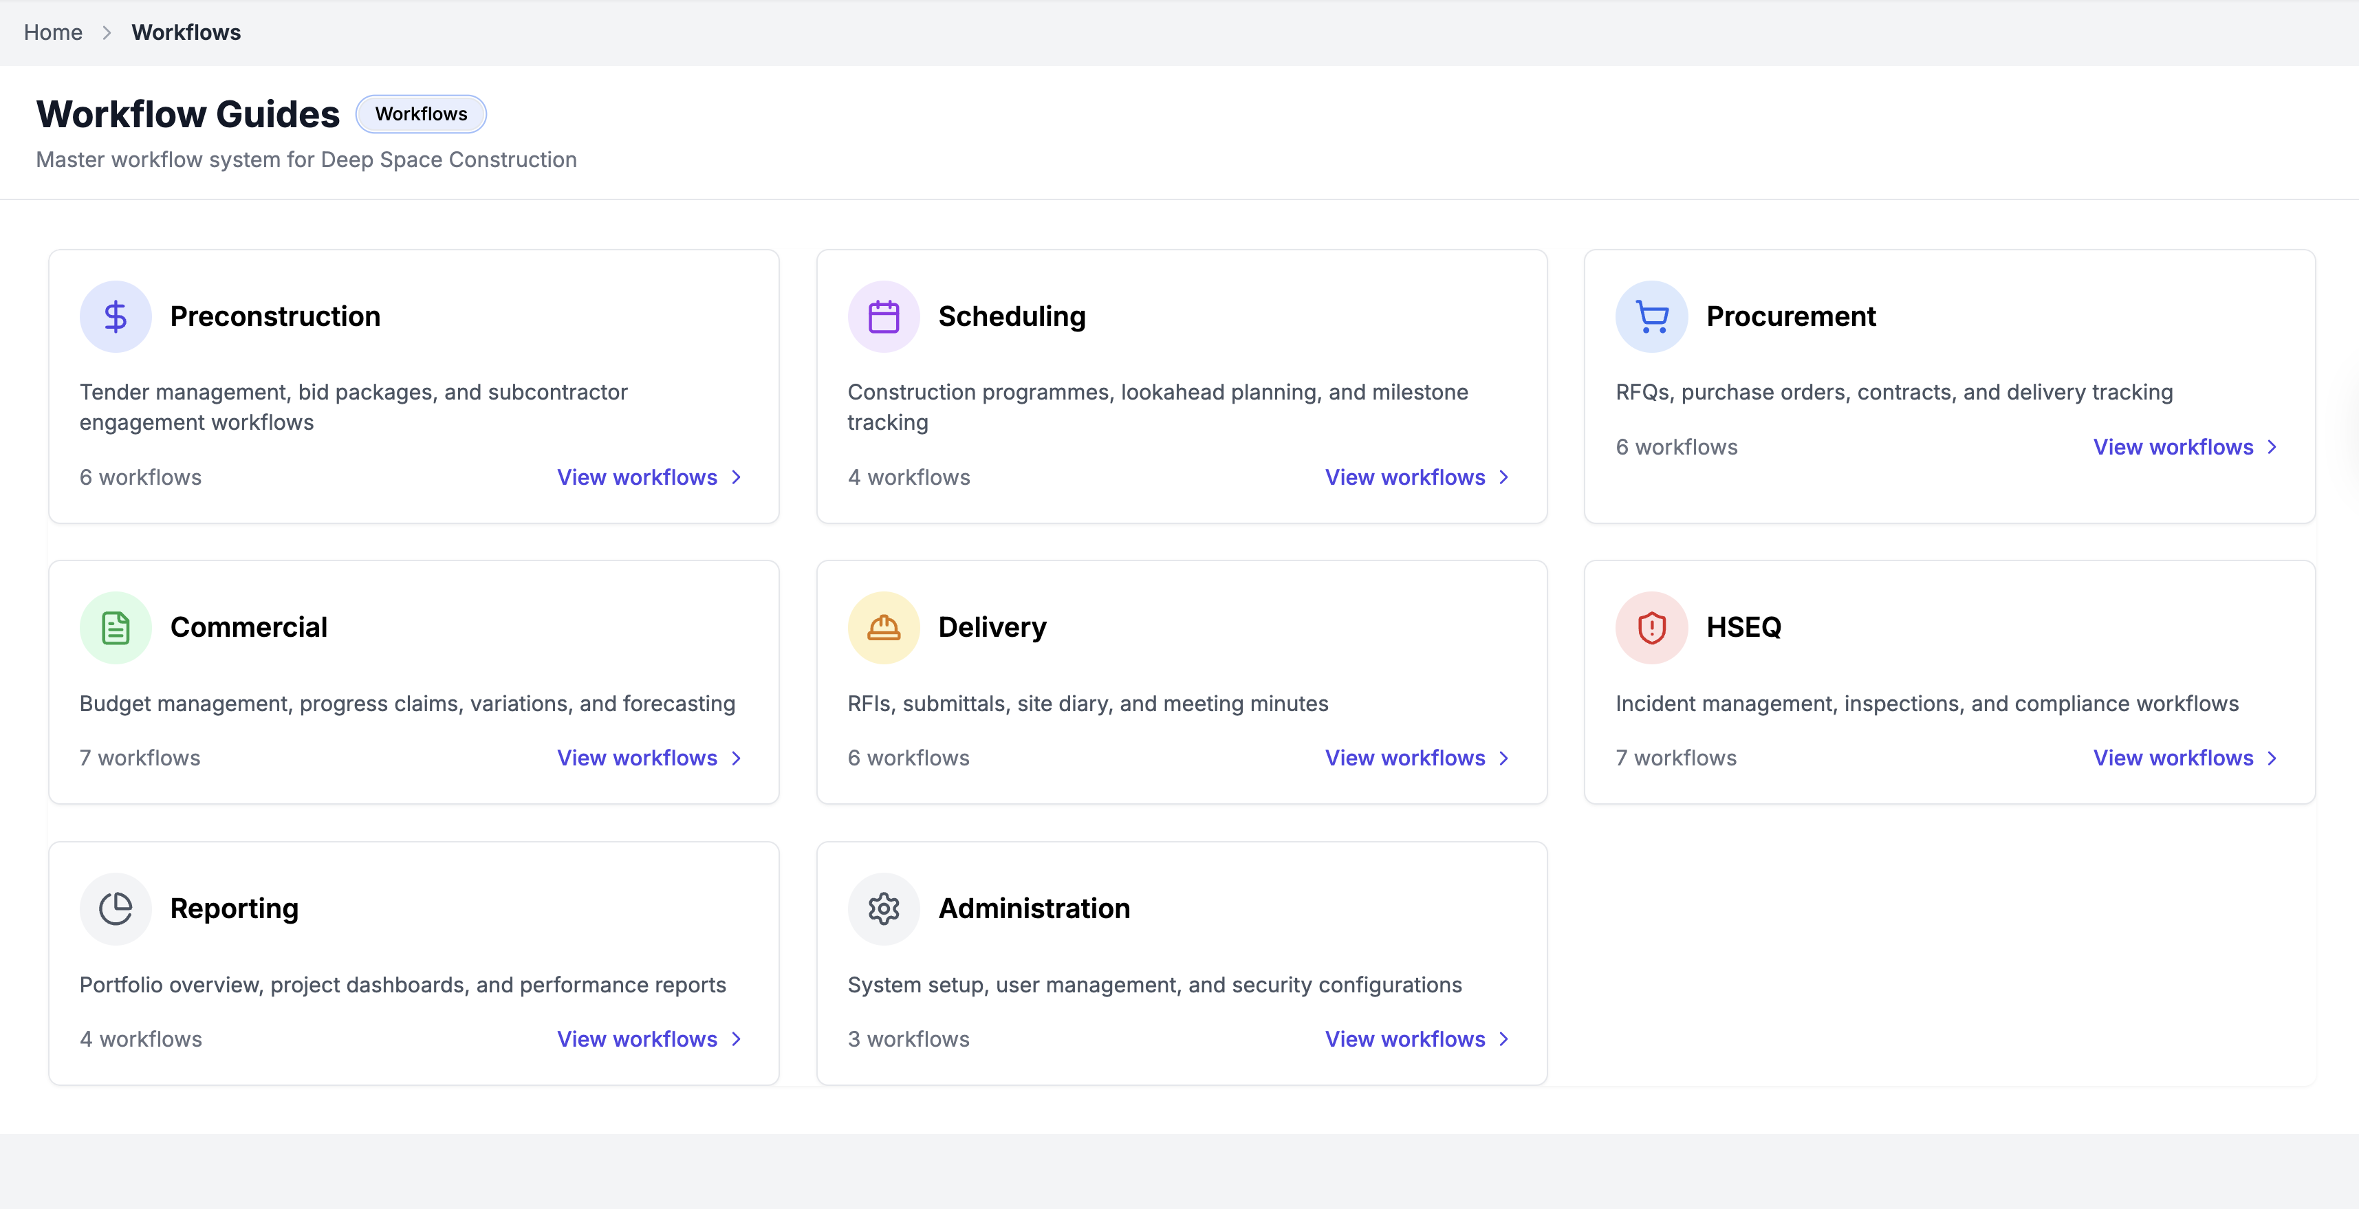2359x1209 pixels.
Task: Click the Commercial document icon
Action: [x=116, y=627]
